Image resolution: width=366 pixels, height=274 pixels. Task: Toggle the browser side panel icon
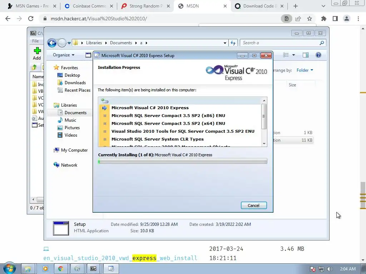(x=335, y=19)
